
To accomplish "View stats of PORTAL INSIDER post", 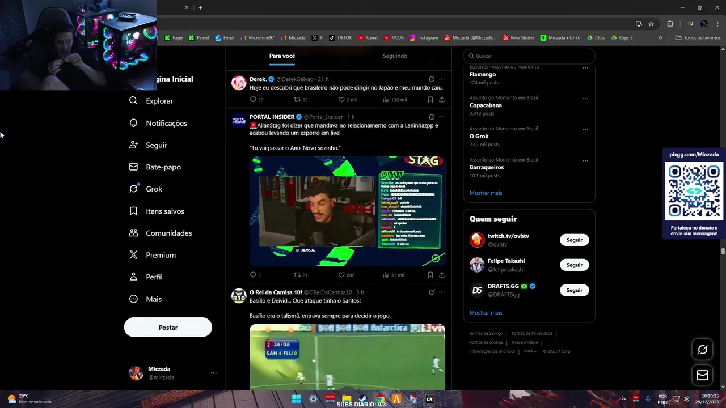I will pyautogui.click(x=393, y=275).
